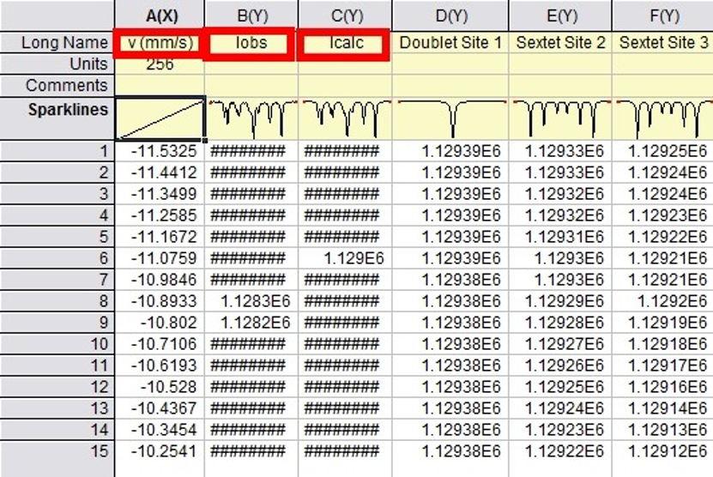
Task: Select the Sextet Site 2 name cell
Action: click(x=560, y=43)
